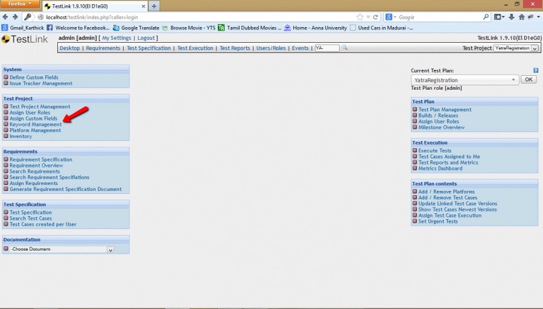Click the Logout link

[146, 38]
